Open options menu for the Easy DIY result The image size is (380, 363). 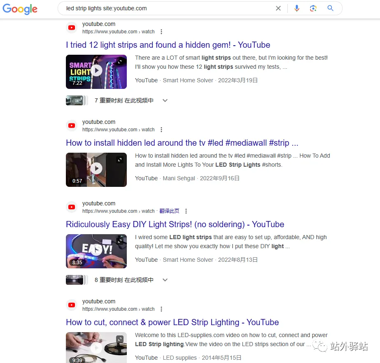pyautogui.click(x=186, y=211)
